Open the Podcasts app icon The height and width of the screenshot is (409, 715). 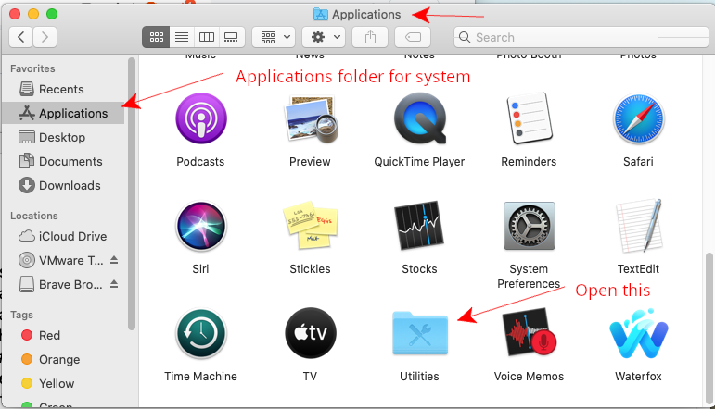200,118
